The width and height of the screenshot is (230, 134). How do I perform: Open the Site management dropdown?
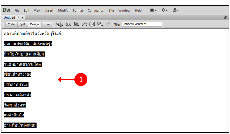(x=176, y=10)
